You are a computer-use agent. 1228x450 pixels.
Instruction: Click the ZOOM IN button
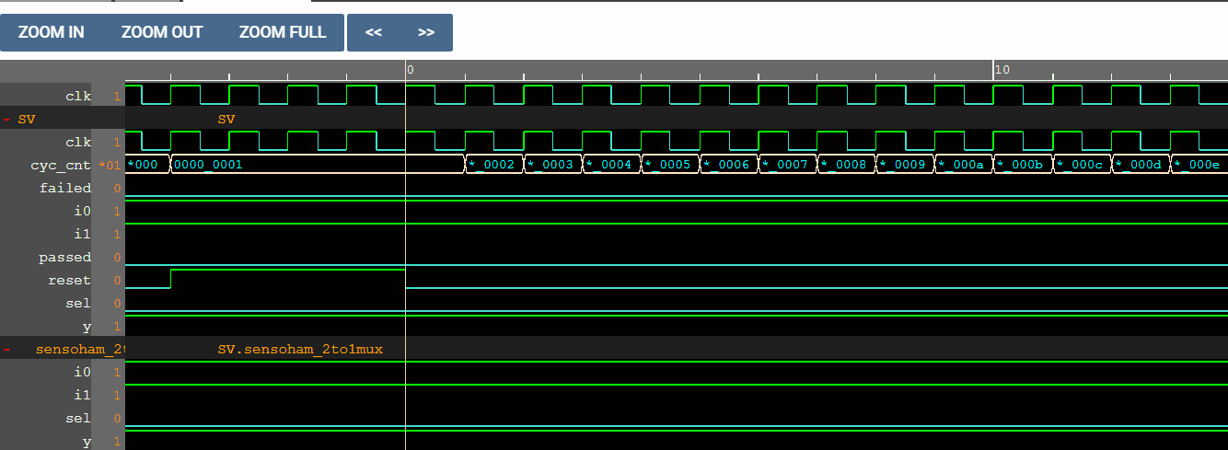[x=52, y=32]
